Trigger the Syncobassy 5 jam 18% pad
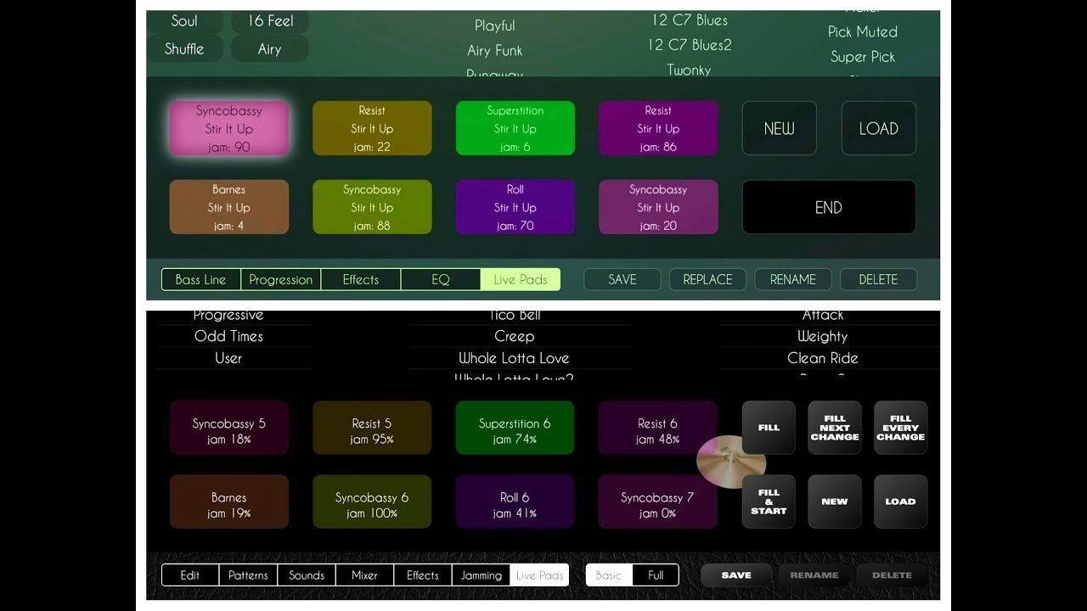The image size is (1087, 611). pos(229,428)
